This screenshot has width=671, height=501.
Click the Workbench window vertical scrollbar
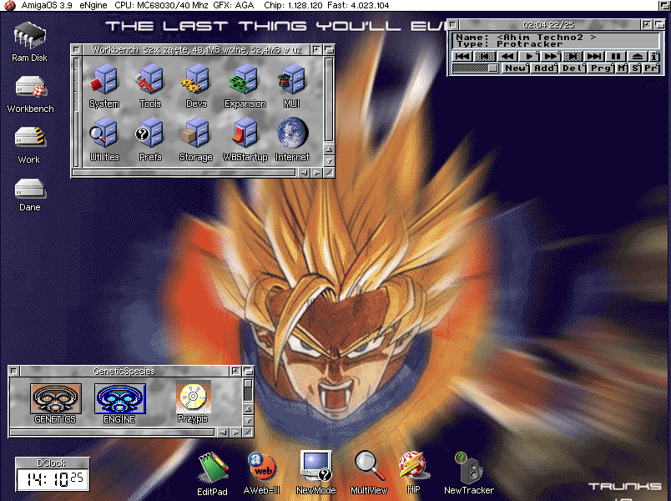pyautogui.click(x=329, y=99)
